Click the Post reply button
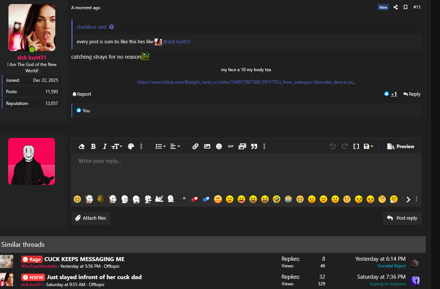The width and height of the screenshot is (440, 289). tap(402, 218)
